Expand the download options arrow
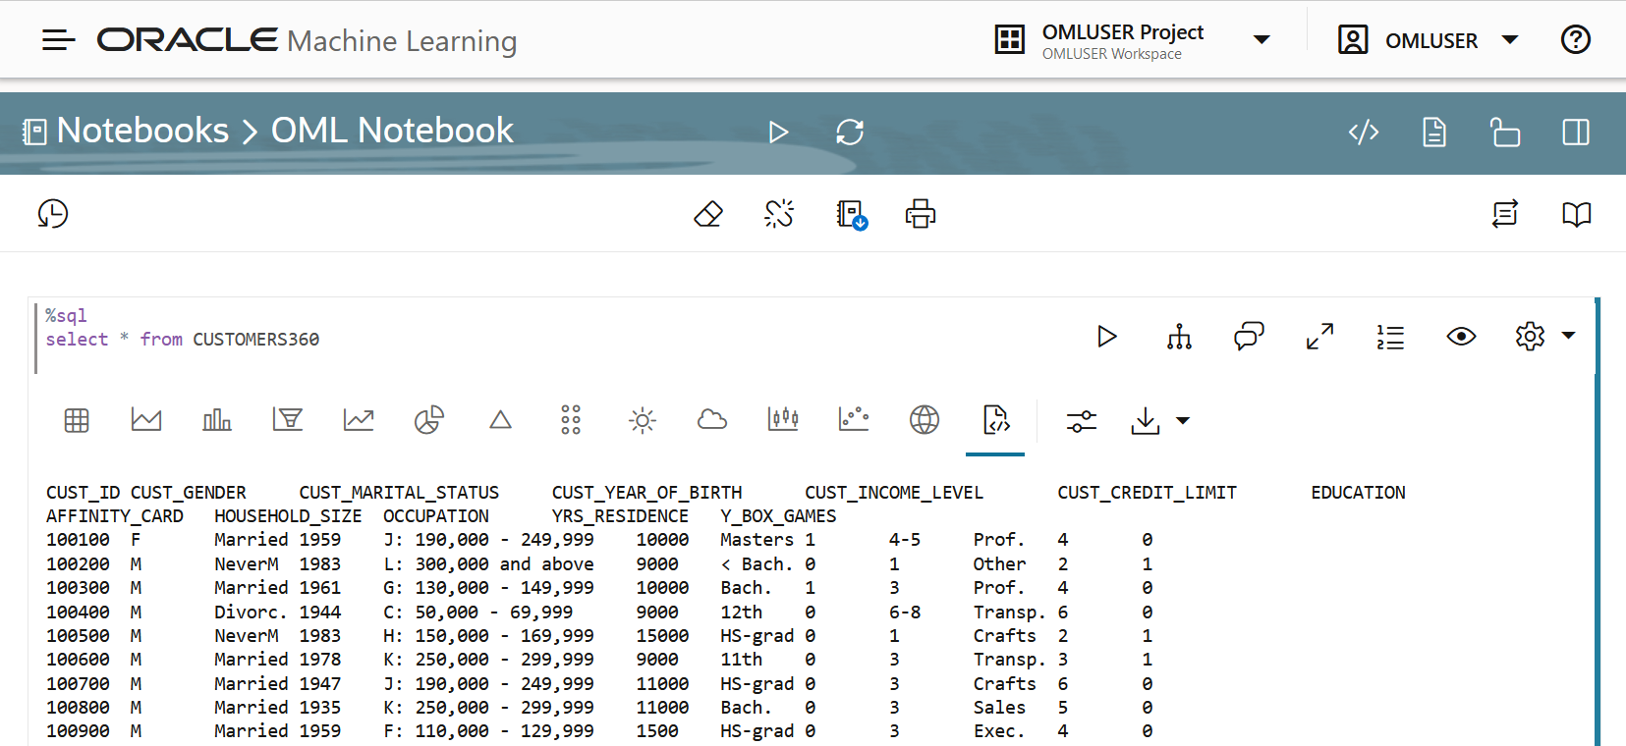The width and height of the screenshot is (1626, 746). point(1183,421)
